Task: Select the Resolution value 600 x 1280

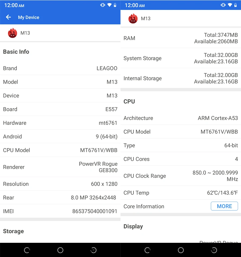Action: click(104, 184)
